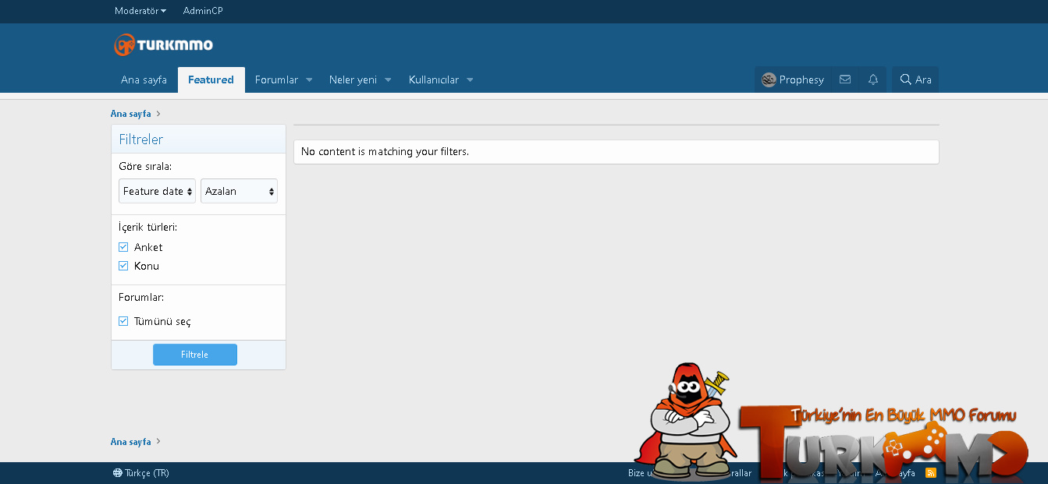Uncheck the Konu content type
1048x484 pixels.
point(123,265)
